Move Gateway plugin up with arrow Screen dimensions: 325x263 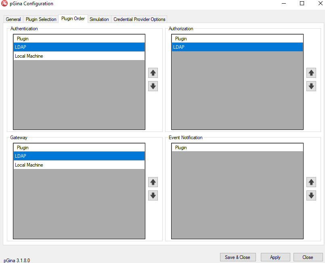click(153, 182)
